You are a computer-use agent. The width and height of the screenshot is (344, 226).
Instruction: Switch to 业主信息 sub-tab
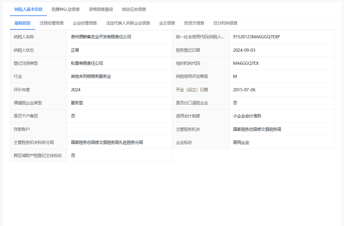(x=167, y=23)
